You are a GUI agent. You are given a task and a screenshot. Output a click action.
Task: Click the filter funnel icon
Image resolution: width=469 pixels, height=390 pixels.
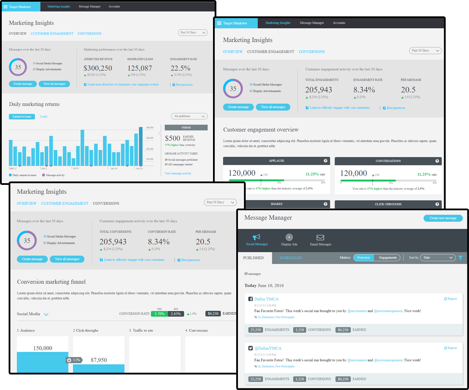[x=460, y=258]
